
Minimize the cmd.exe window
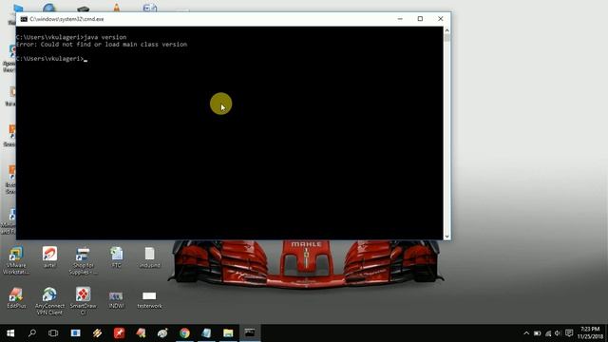[400, 19]
